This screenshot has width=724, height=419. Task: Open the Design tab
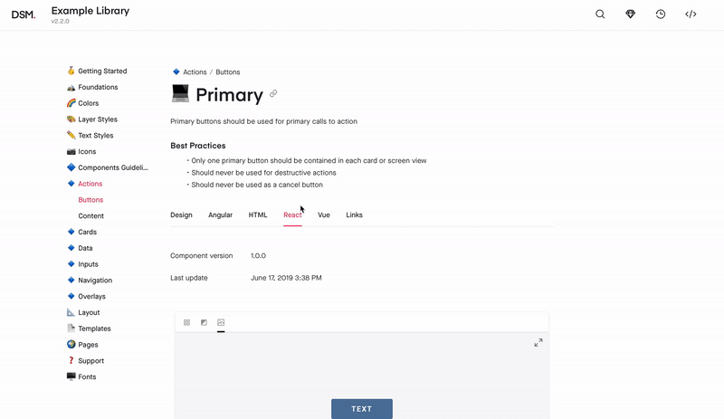coord(181,214)
